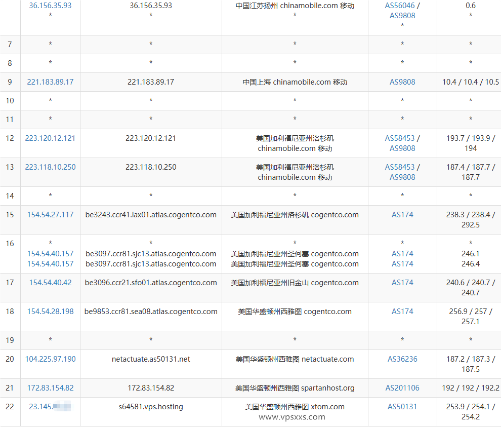Open the AS174 link in hop 18

[x=402, y=311]
